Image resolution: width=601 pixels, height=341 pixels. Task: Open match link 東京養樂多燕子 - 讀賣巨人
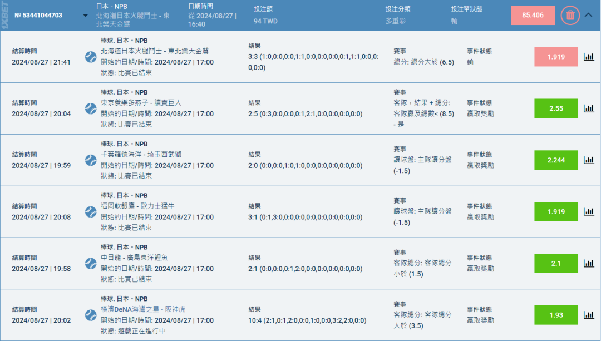pos(141,103)
